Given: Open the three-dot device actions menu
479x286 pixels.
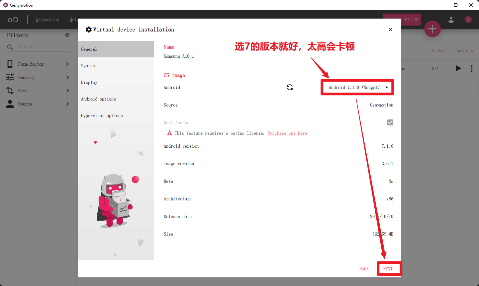Looking at the screenshot, I should coord(472,68).
